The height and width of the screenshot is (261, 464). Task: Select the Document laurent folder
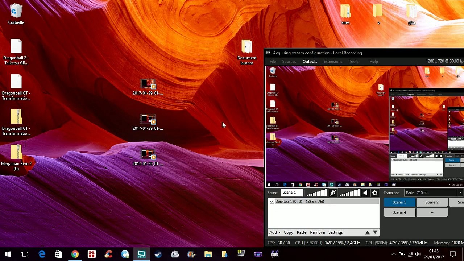click(x=246, y=52)
